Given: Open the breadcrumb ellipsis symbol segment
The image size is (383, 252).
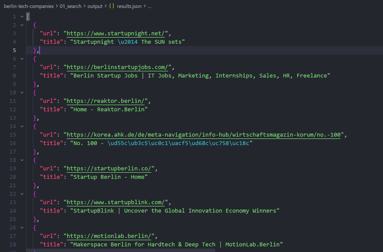Looking at the screenshot, I should tap(150, 6).
